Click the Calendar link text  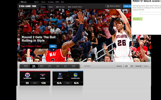coord(87,66)
